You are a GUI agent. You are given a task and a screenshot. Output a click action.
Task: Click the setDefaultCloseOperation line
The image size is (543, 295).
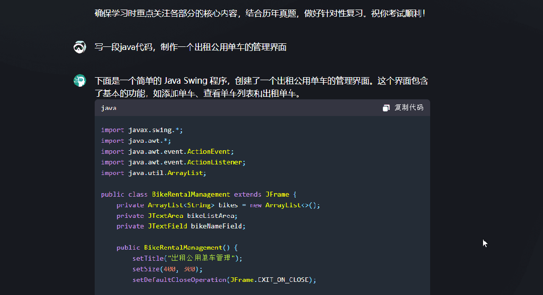(x=224, y=280)
